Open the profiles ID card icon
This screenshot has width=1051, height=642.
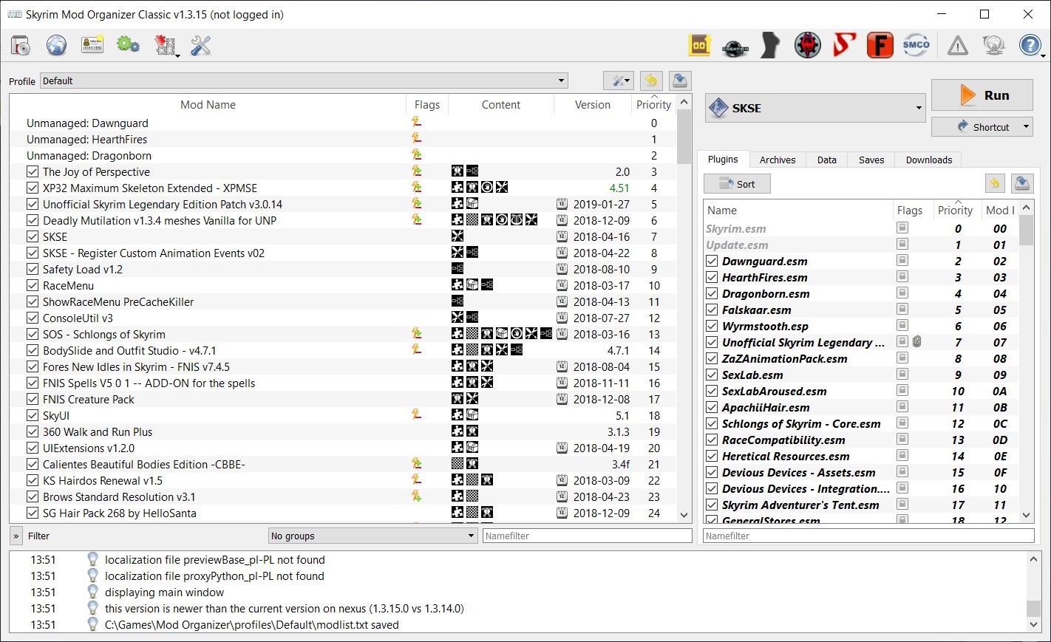(92, 46)
